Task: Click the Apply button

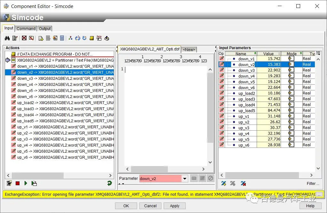Action: [x=175, y=206]
